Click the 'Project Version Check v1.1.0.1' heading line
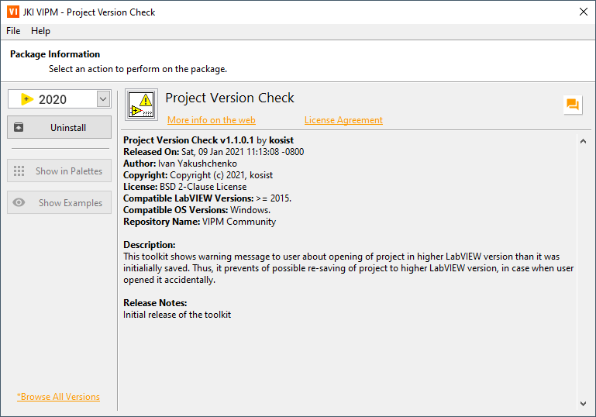 pyautogui.click(x=208, y=140)
